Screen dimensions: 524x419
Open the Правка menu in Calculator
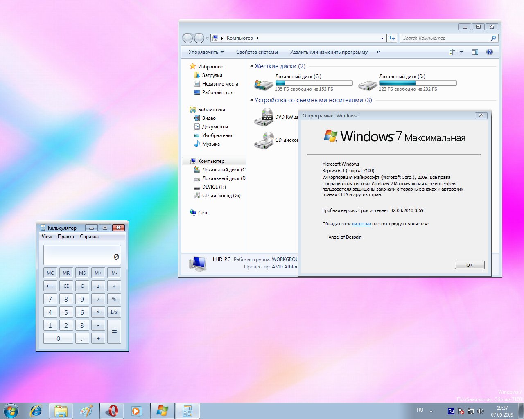click(66, 236)
